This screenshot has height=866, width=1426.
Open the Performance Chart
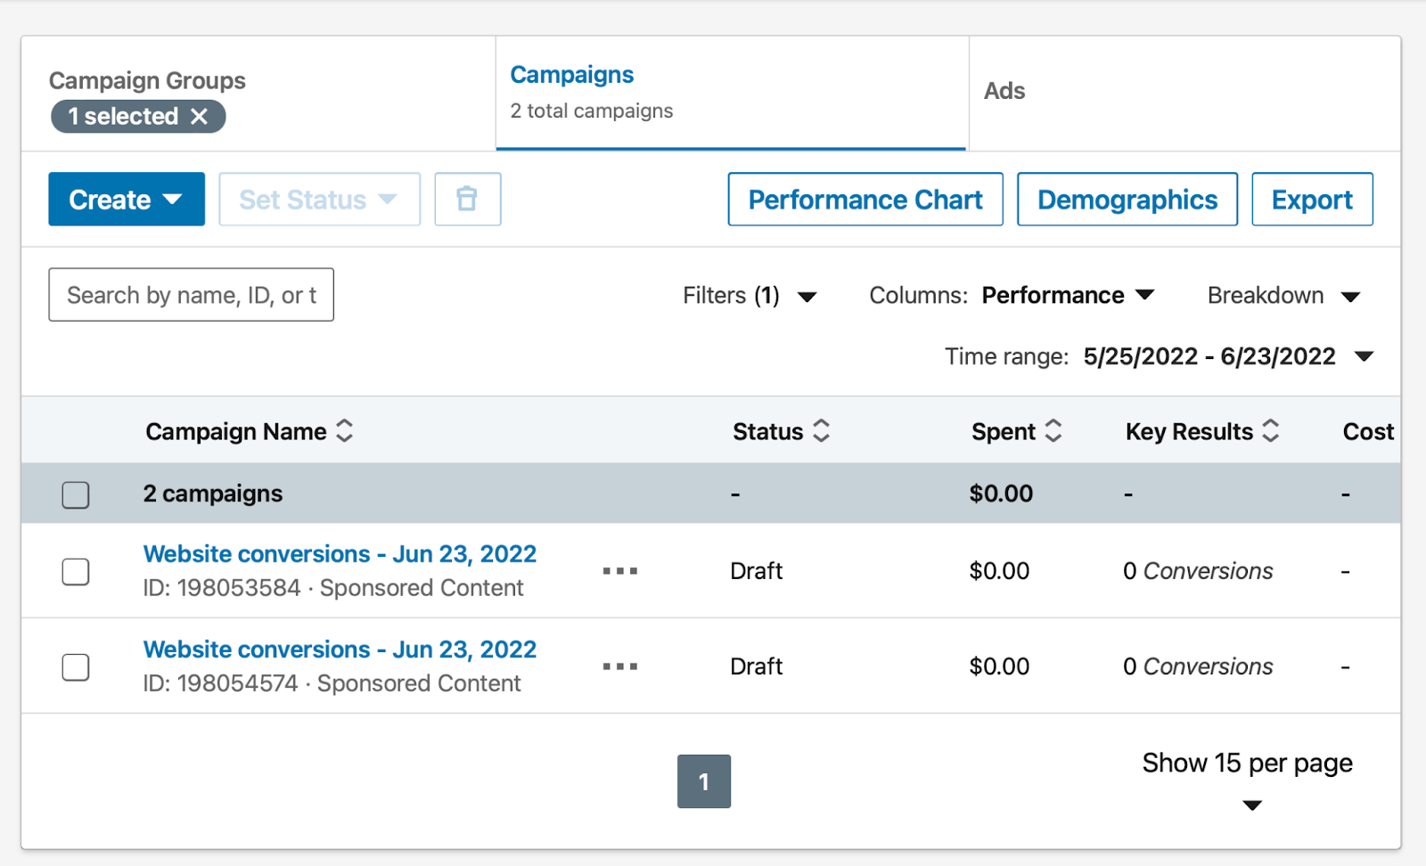pyautogui.click(x=865, y=199)
